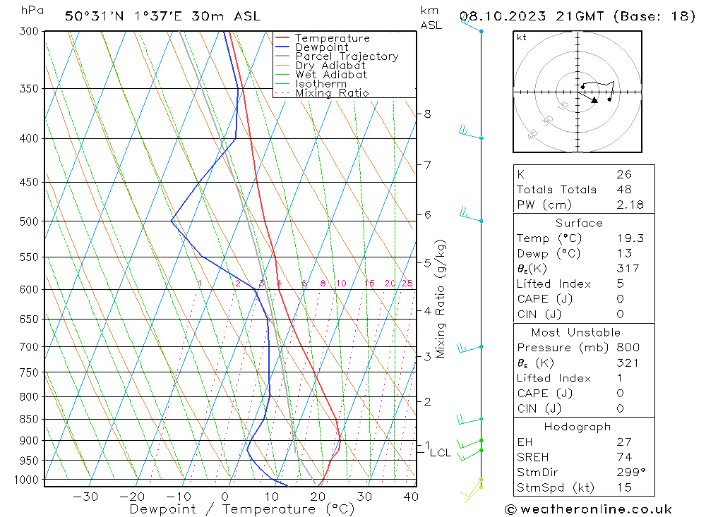706x517 pixels.
Task: Click the 'km ASL' altitude axis label
Action: (x=431, y=18)
